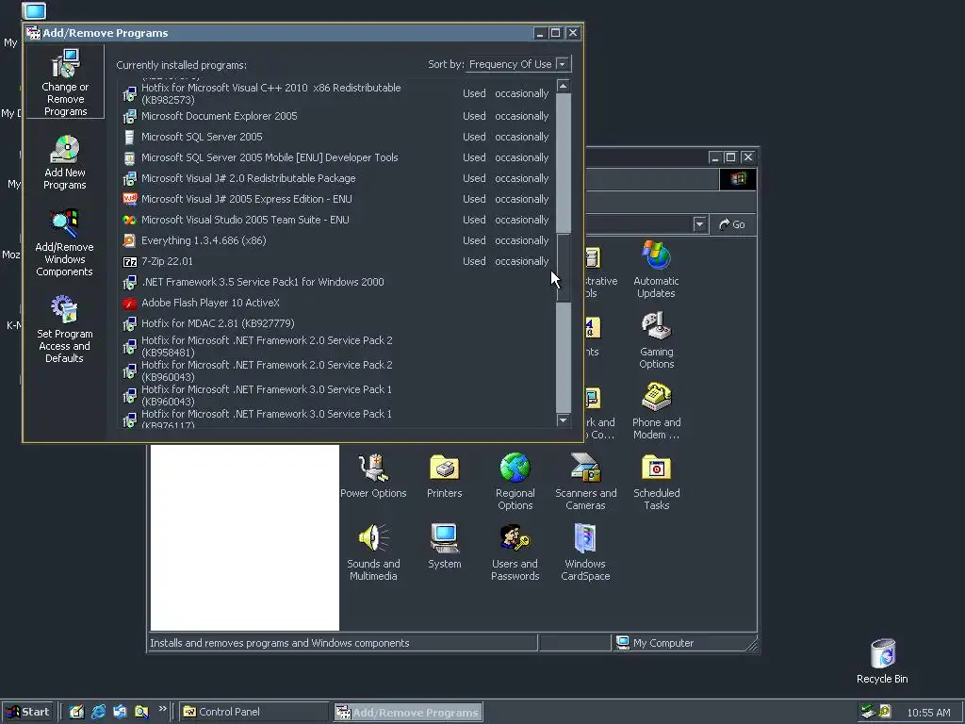This screenshot has width=965, height=724.
Task: Click the Everything 1.3.4.686 icon
Action: click(x=129, y=240)
